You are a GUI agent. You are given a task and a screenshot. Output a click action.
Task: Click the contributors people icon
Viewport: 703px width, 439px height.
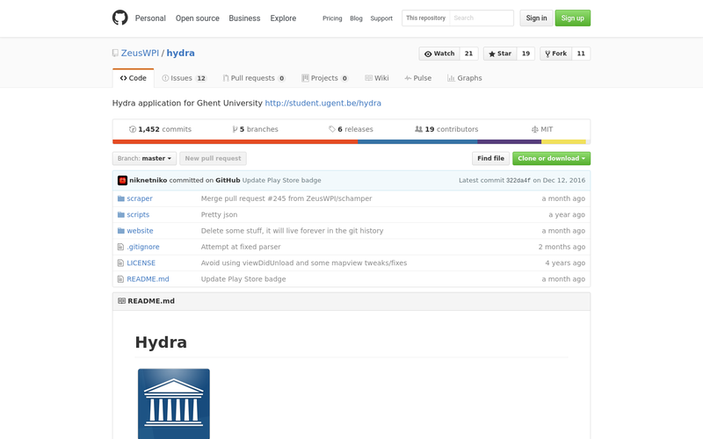[x=419, y=129]
